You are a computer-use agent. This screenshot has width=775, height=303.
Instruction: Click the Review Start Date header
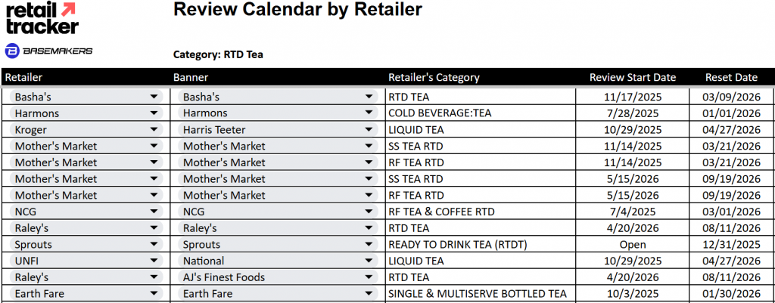[x=633, y=77]
